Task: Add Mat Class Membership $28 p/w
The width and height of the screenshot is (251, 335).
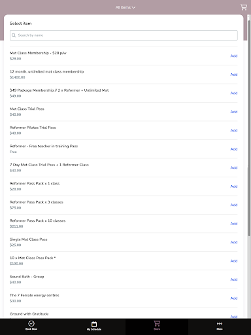Action: (x=234, y=56)
